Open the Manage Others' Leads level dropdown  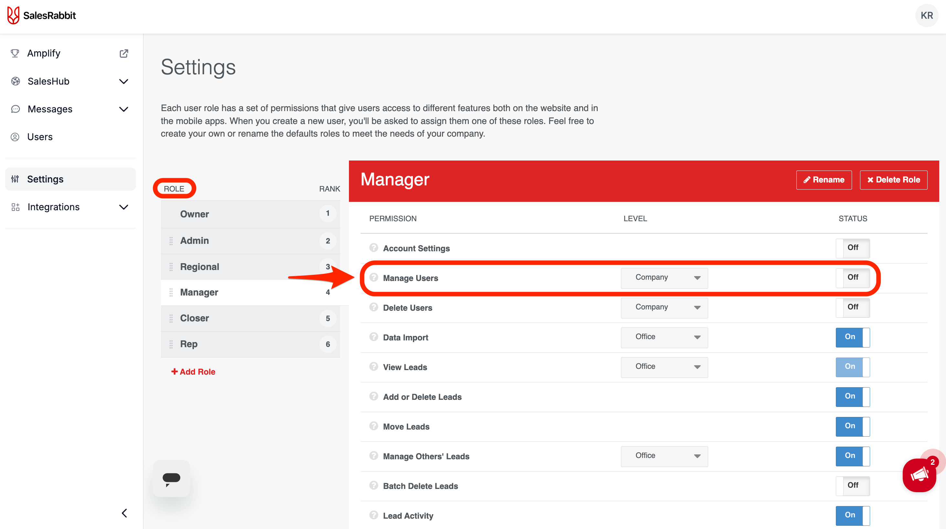(x=664, y=456)
